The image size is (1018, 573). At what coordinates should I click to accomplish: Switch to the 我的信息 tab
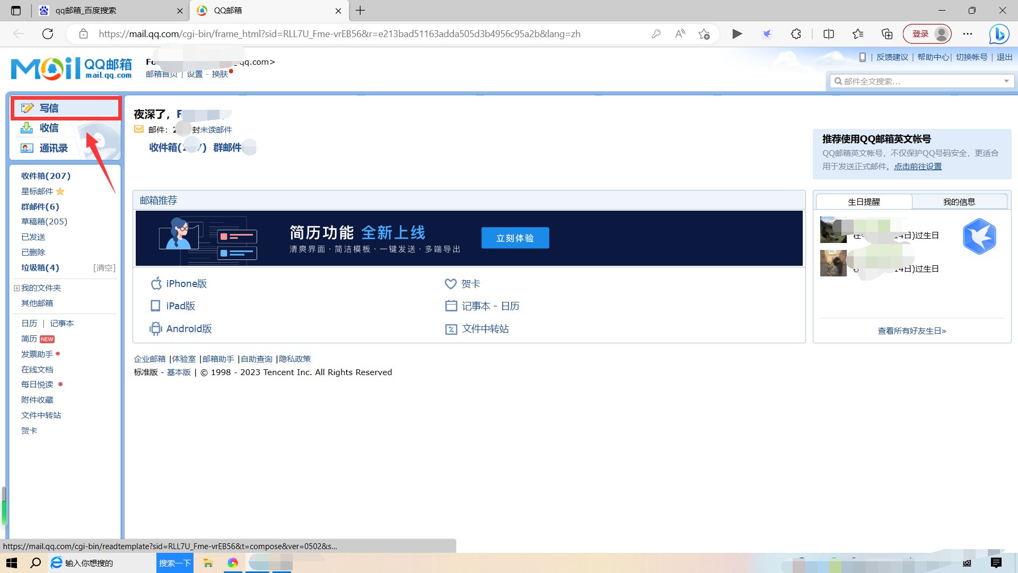tap(960, 201)
